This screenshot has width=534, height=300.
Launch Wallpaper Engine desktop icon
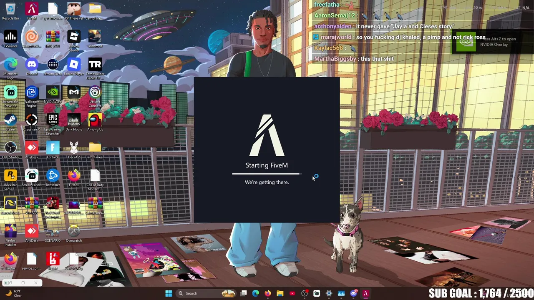(32, 97)
